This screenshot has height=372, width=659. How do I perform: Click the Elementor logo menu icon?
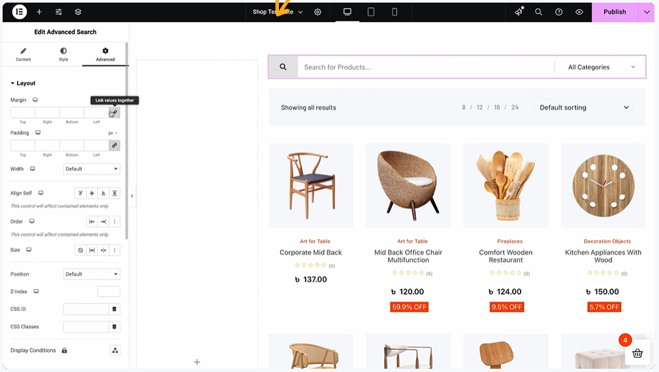coord(20,12)
